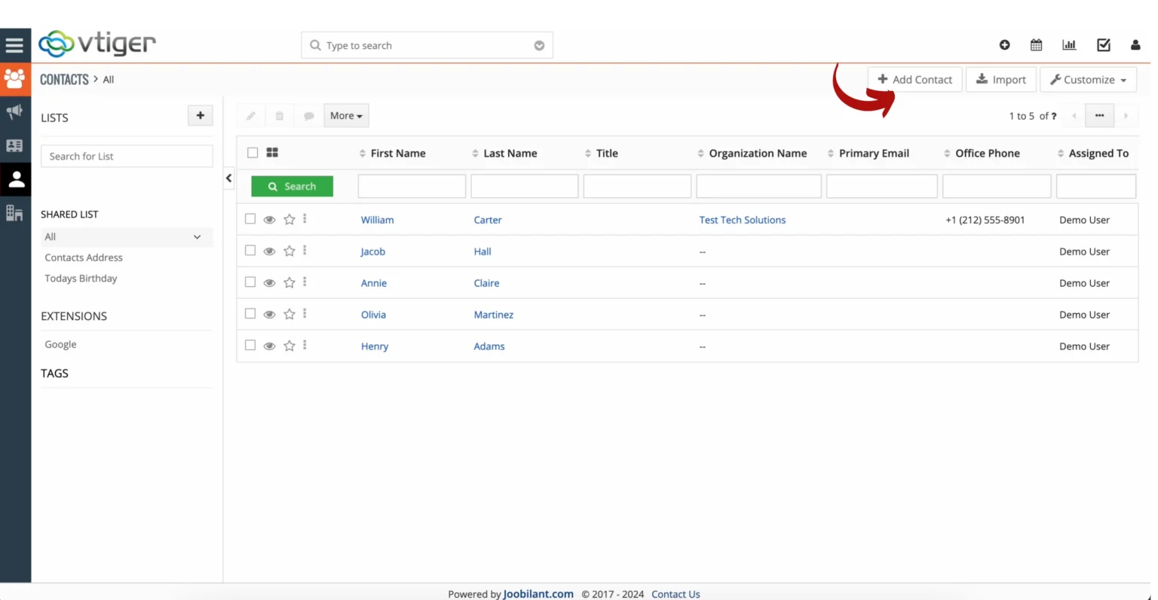Open Tasks using the checkmark icon

point(1103,45)
